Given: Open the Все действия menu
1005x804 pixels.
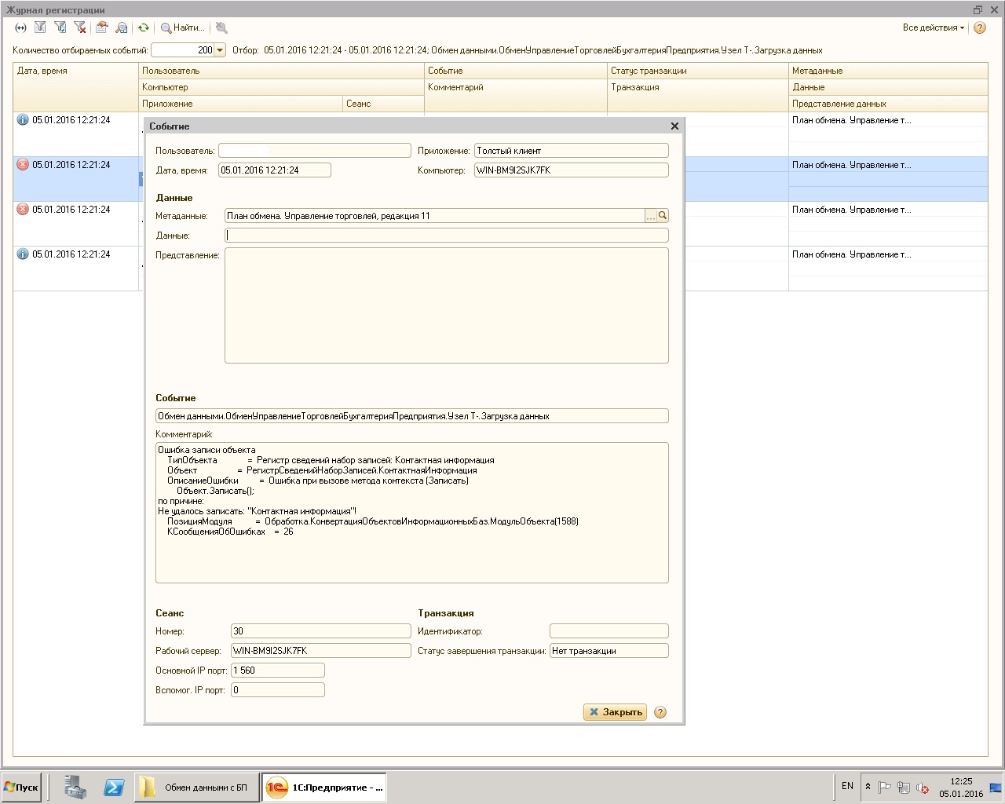Looking at the screenshot, I should (x=934, y=27).
